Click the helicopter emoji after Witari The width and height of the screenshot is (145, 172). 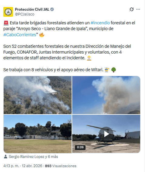(107, 70)
